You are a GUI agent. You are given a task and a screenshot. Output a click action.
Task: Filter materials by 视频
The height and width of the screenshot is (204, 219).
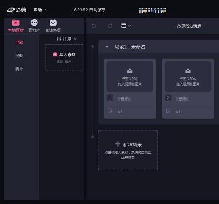19,56
